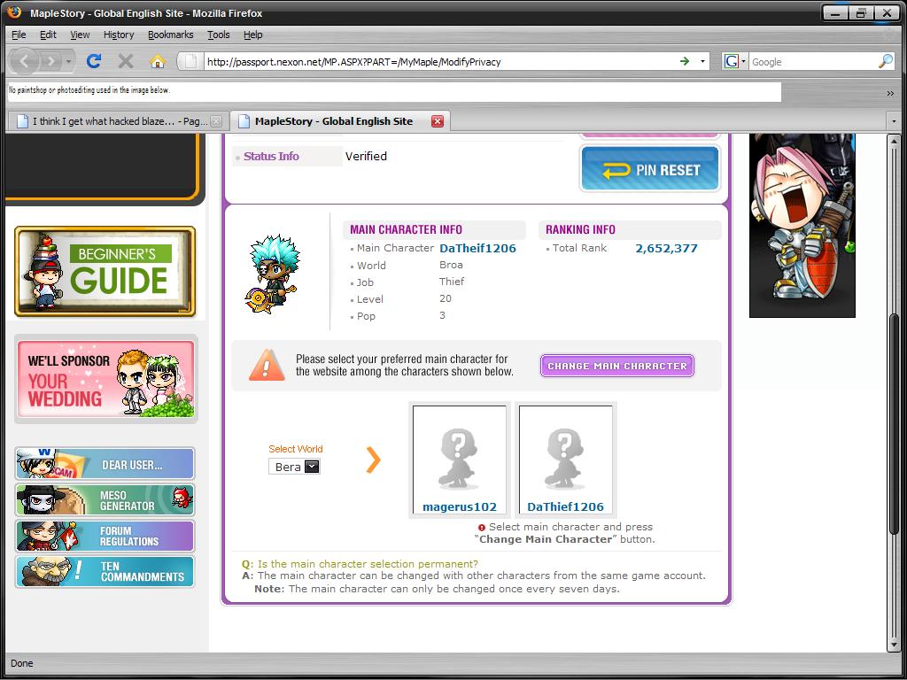Open the Select World dropdown showing Bera

pos(294,467)
